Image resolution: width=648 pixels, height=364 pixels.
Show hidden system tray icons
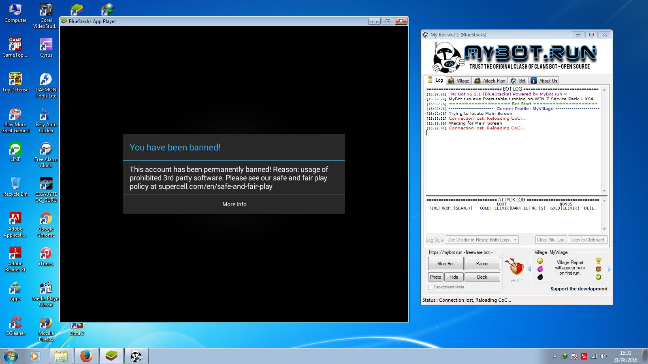[x=554, y=356]
